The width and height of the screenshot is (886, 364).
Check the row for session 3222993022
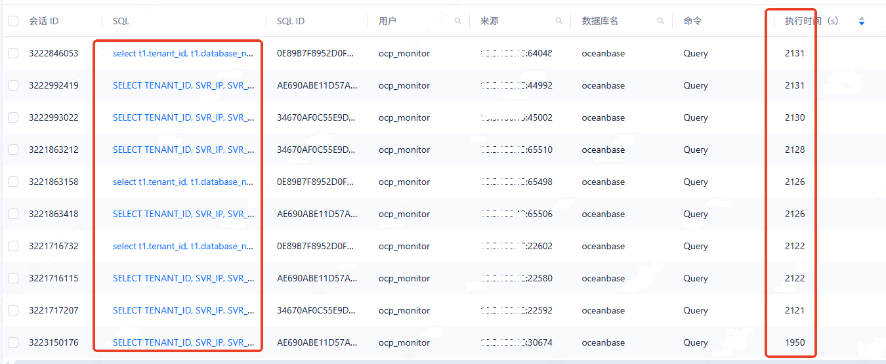13,117
